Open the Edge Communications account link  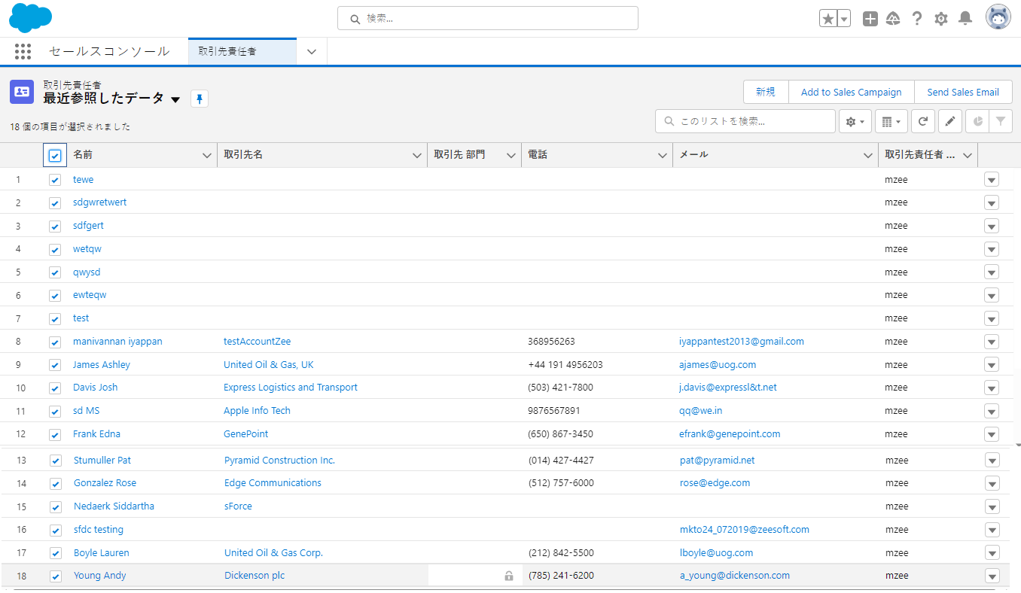(273, 483)
